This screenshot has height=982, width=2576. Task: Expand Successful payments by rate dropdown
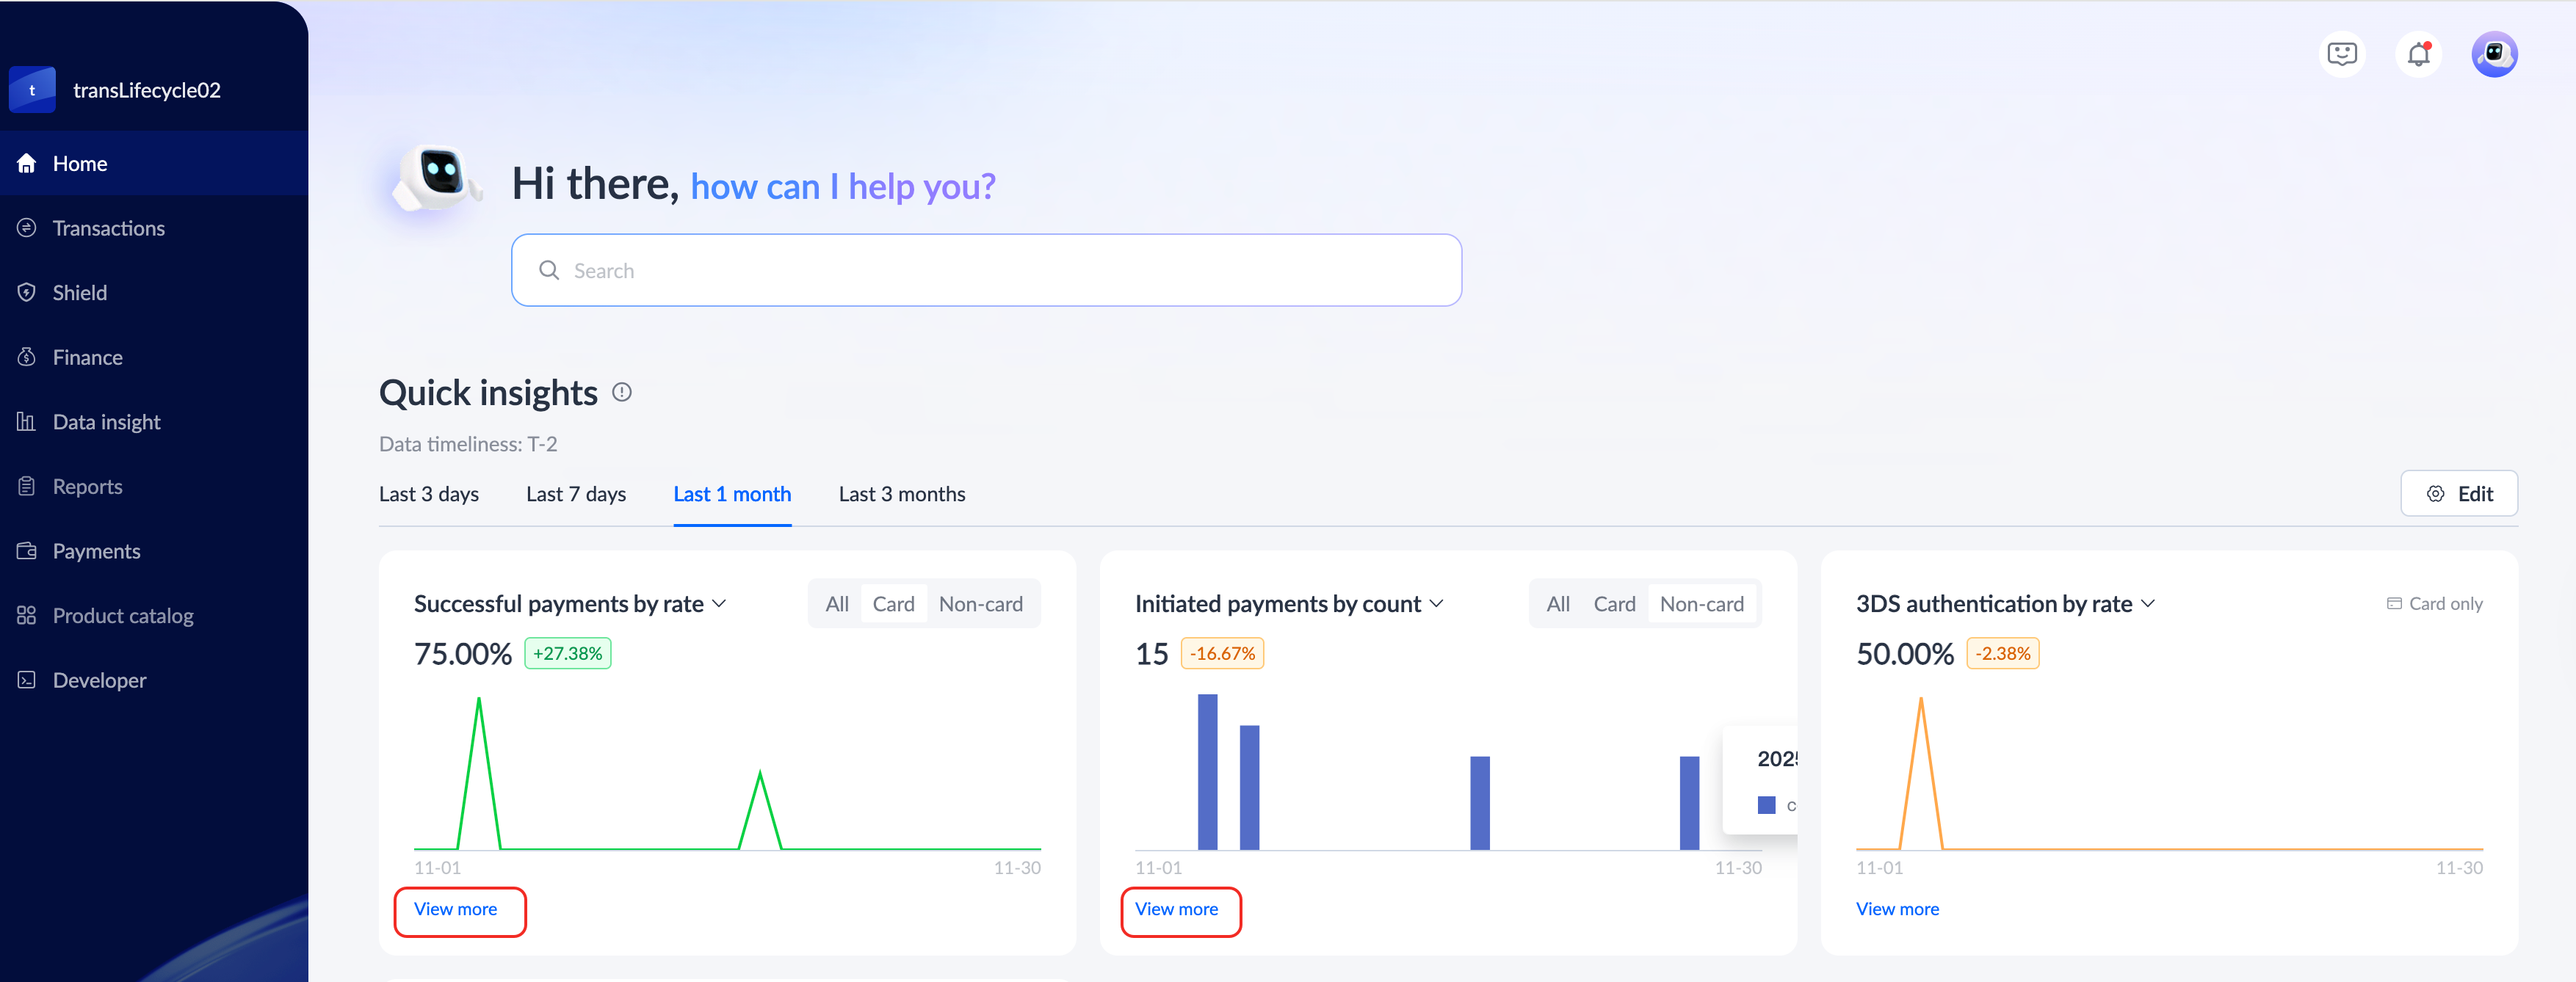719,603
